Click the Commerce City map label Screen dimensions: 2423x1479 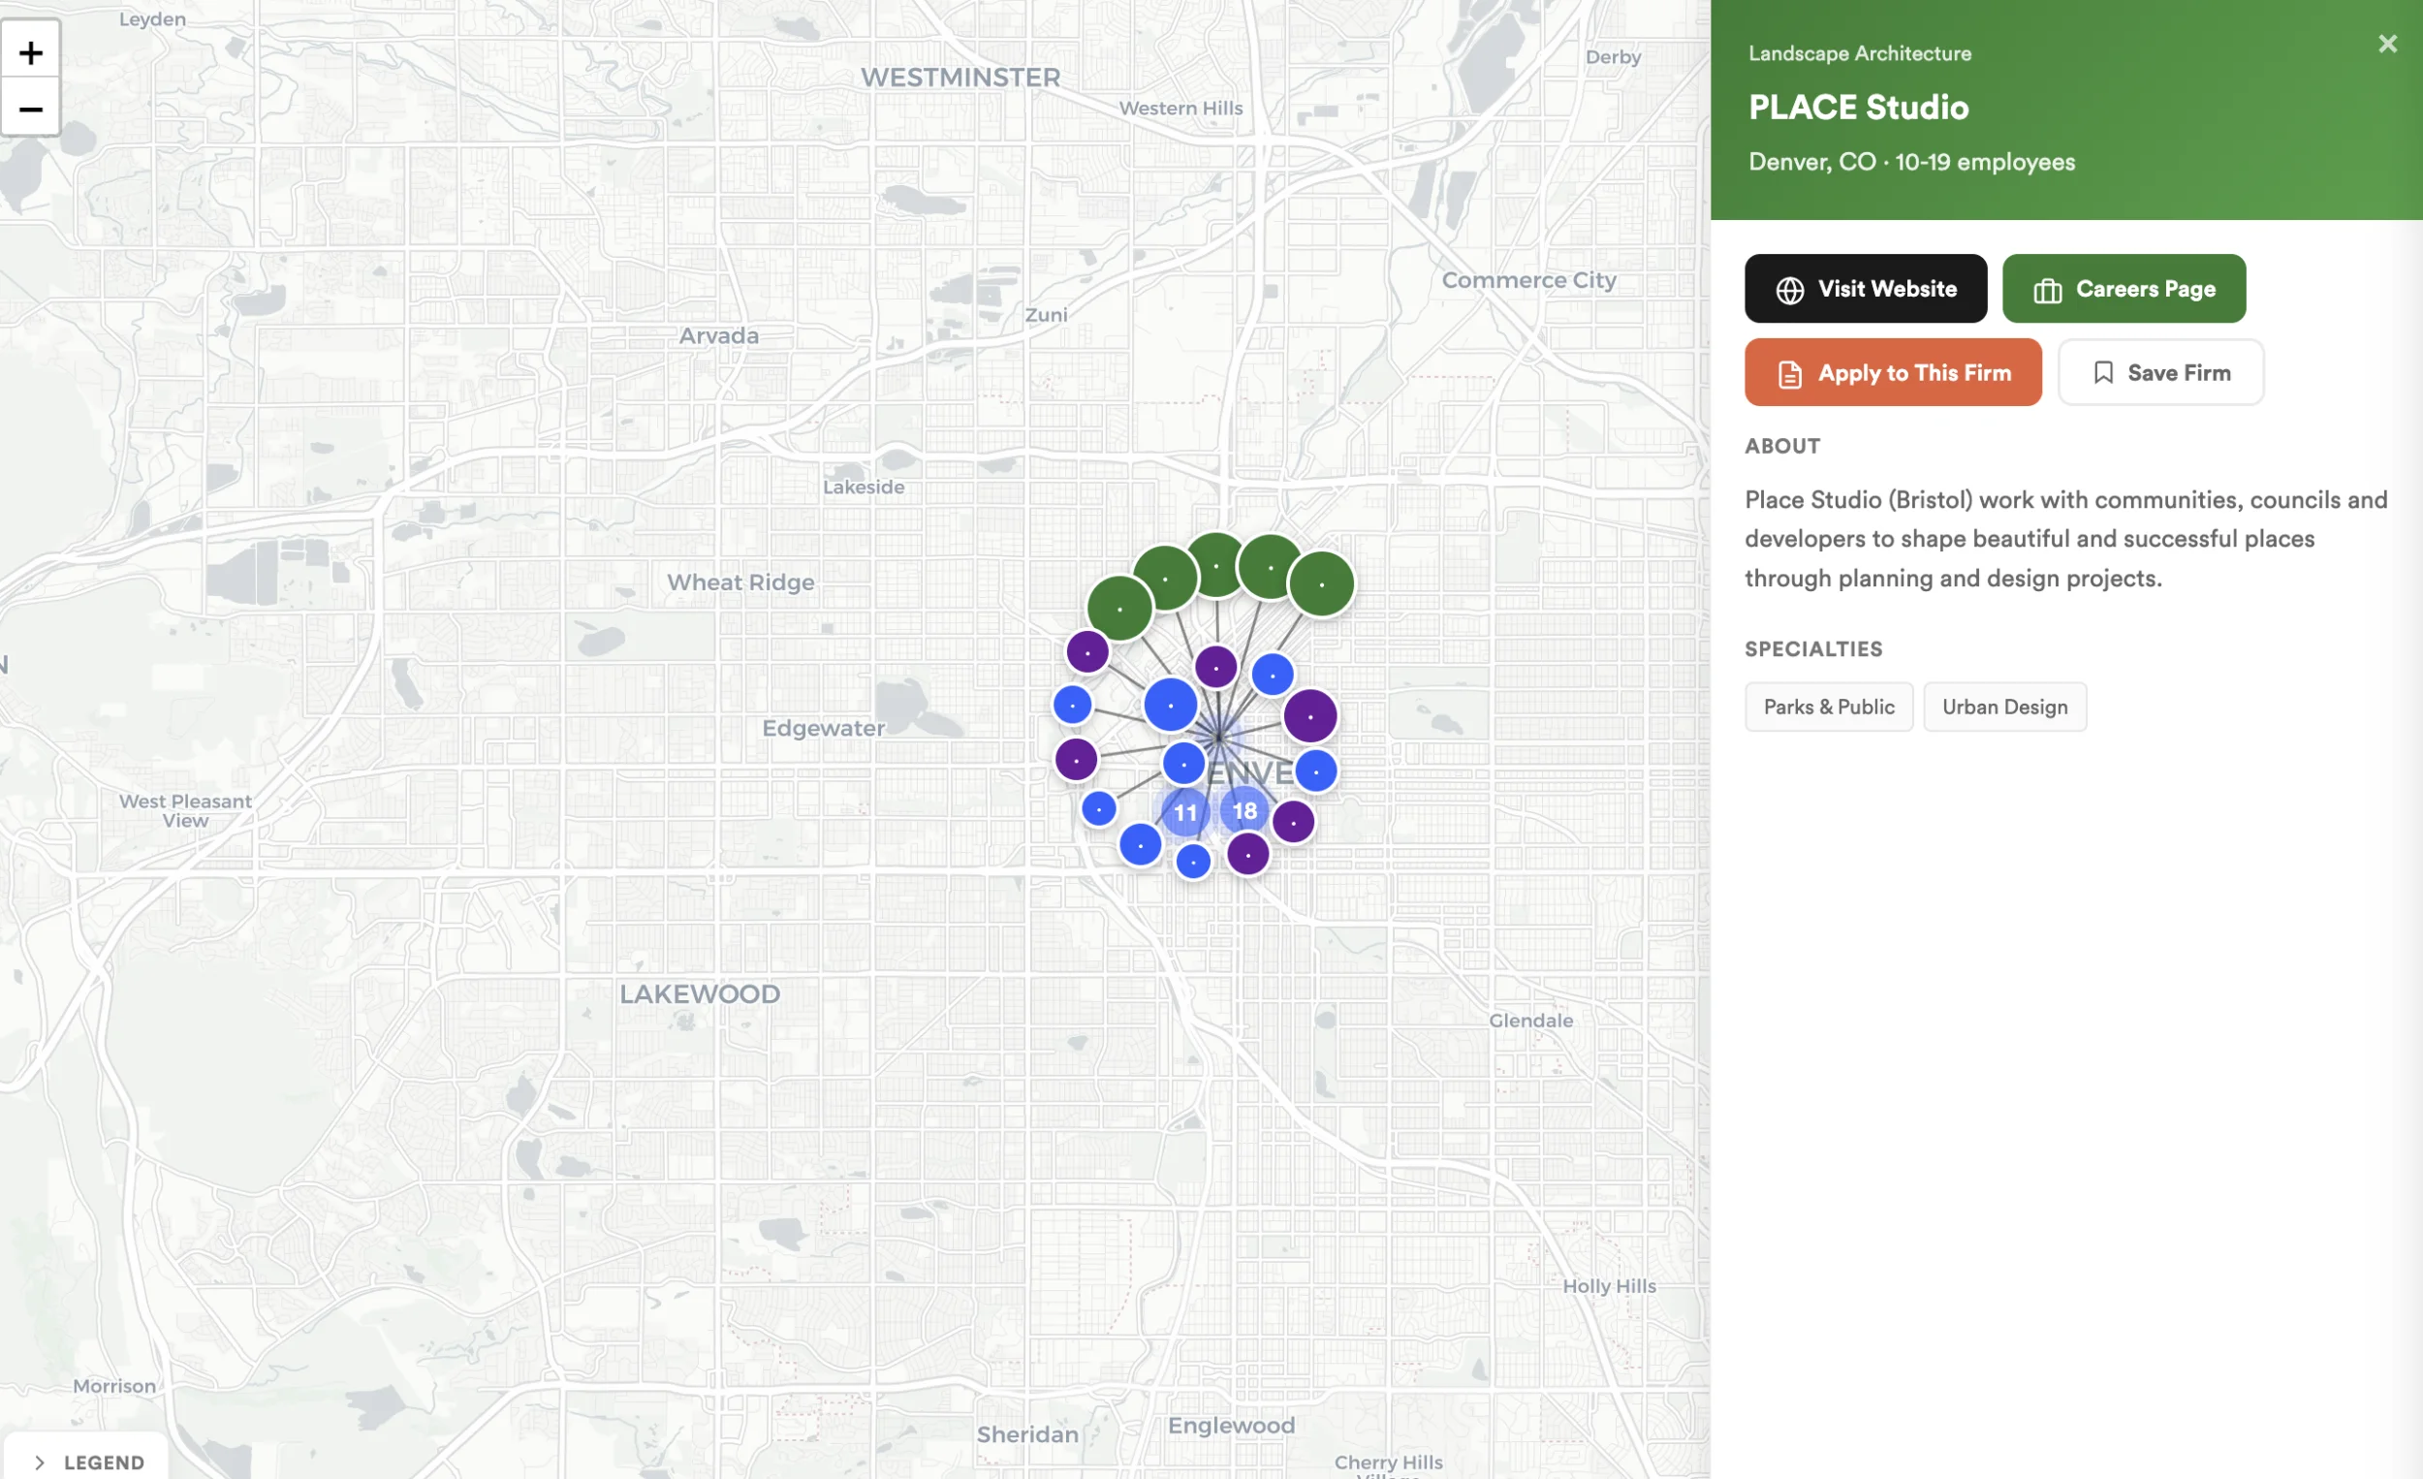(1529, 280)
